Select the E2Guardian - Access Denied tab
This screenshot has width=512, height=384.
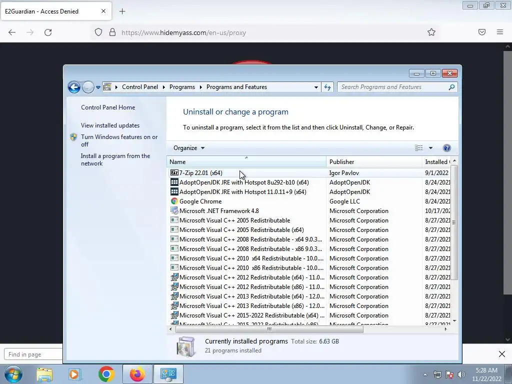(x=56, y=11)
